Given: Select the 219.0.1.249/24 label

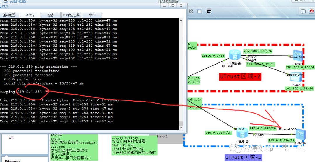Looking at the screenshot, I should [263, 128].
